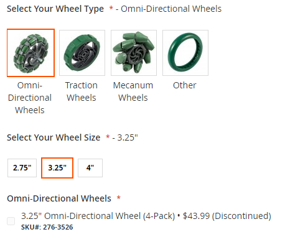The width and height of the screenshot is (285, 242).
Task: Click the SKU# 276-3526 text
Action: tap(47, 227)
